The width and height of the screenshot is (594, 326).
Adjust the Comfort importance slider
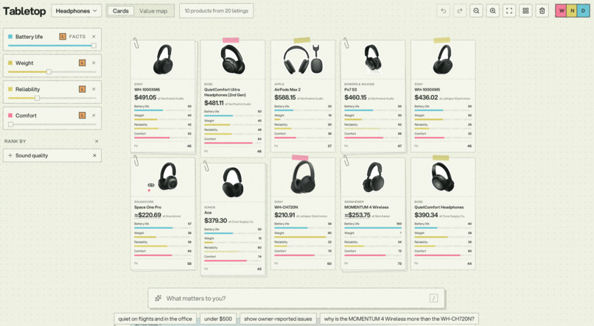click(x=52, y=124)
